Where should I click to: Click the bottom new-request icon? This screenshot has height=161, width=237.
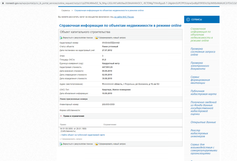tap(97, 144)
